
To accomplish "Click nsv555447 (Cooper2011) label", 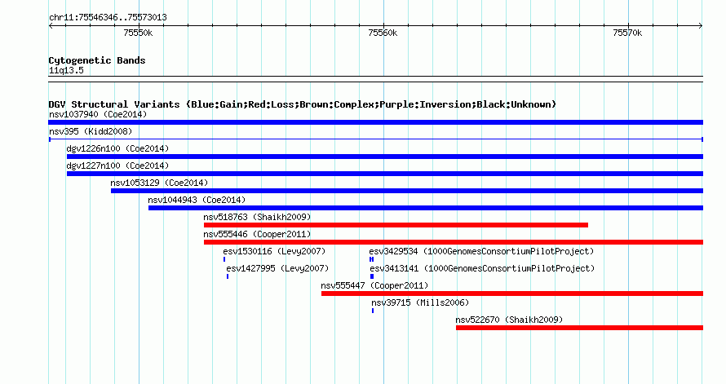I will coord(374,285).
